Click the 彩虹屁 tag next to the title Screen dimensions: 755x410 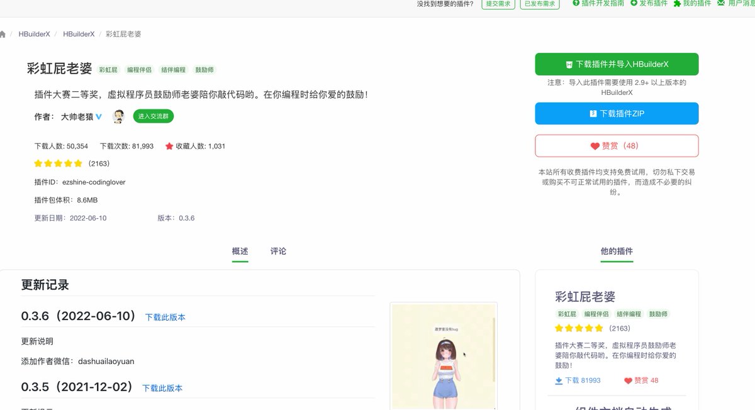point(108,70)
